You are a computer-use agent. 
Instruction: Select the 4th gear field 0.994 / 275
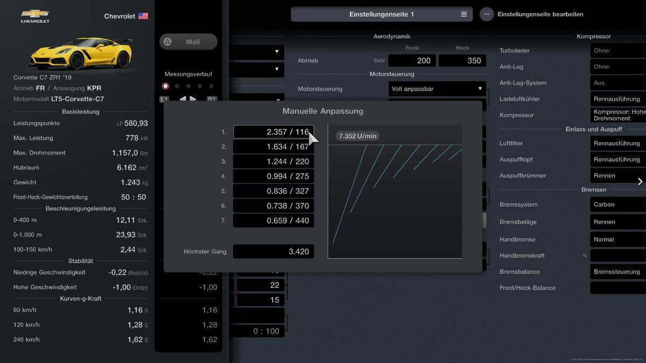point(273,176)
